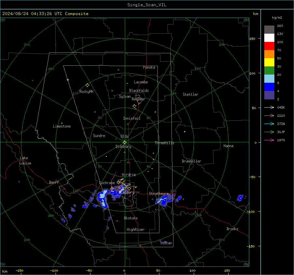Click the white 04DK track arrow in legend

(x=269, y=107)
